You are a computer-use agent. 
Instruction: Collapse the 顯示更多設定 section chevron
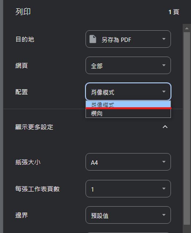tap(165, 127)
